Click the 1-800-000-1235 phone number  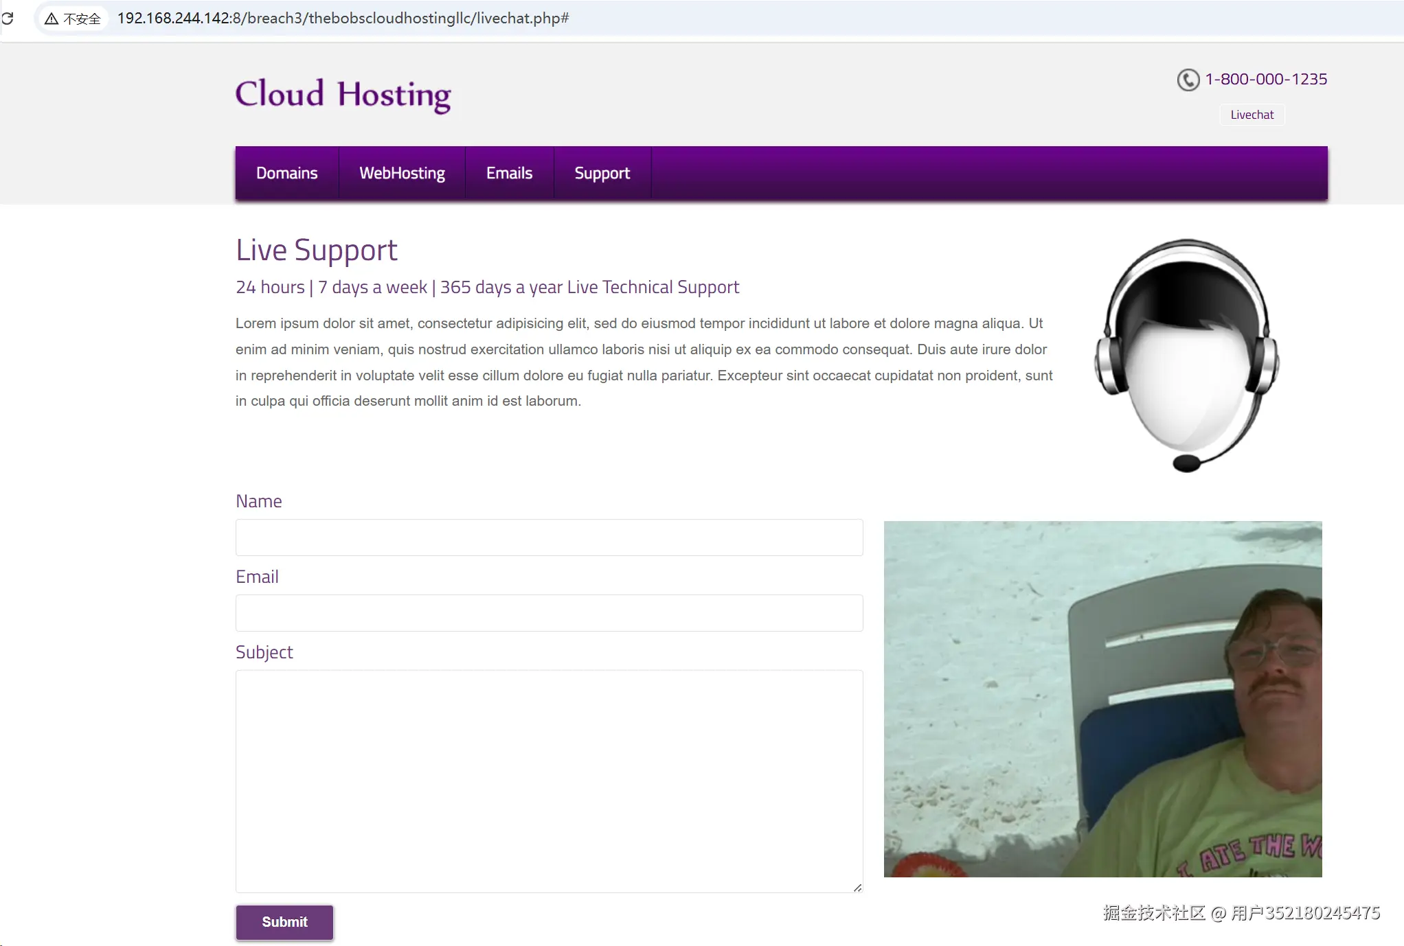point(1266,79)
